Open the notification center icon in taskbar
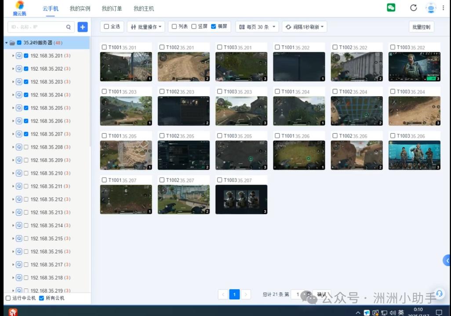Screen dimensions: 451x316 point(439,312)
